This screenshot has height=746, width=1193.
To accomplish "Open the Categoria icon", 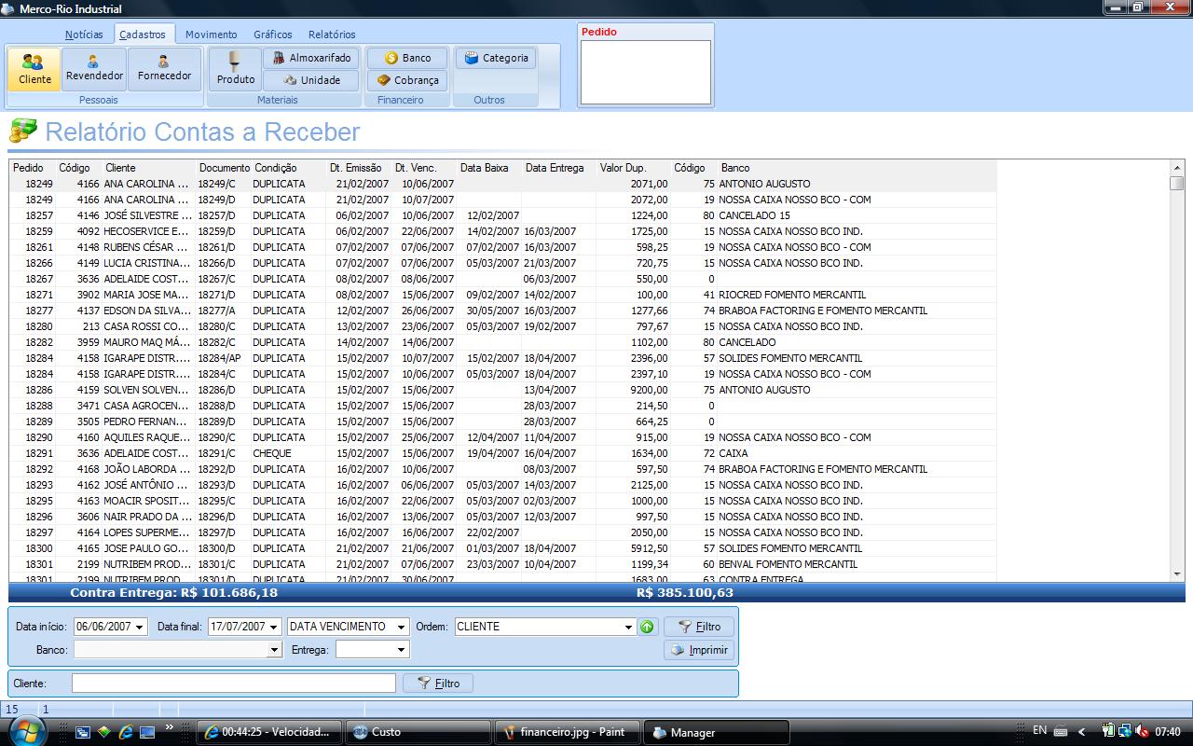I will (x=496, y=58).
